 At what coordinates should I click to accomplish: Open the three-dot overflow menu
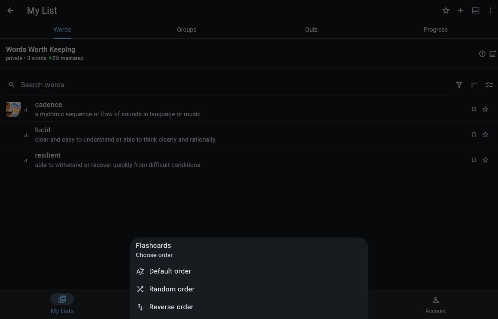click(x=491, y=10)
